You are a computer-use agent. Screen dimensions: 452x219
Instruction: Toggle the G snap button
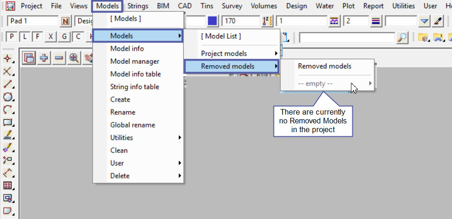(x=64, y=37)
